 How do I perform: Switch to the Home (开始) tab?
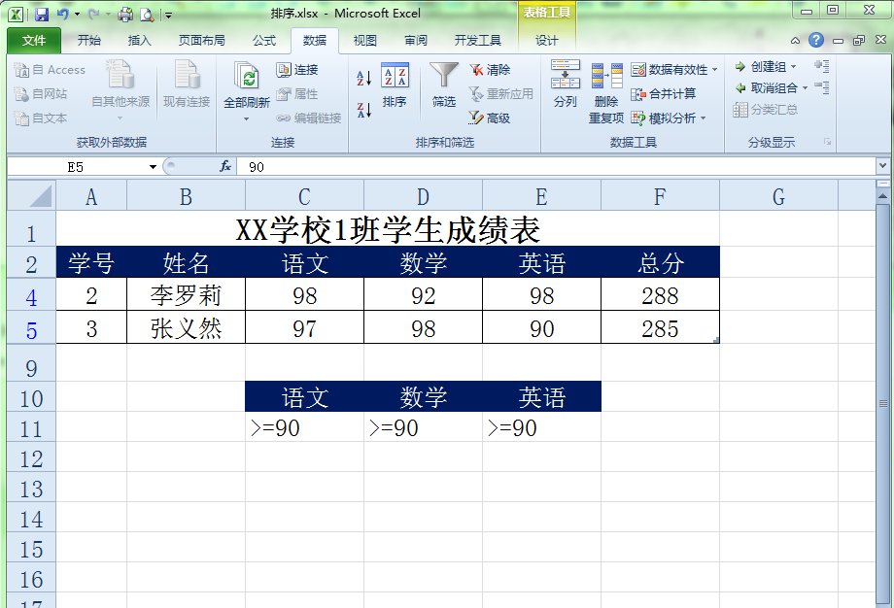pyautogui.click(x=89, y=40)
